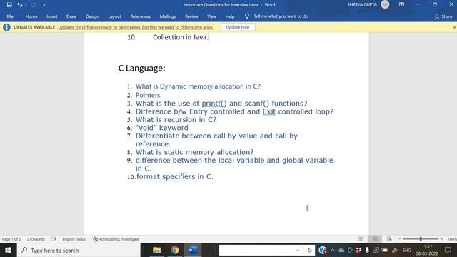Click the underlined word 'printf'
457x257 pixels.
211,103
